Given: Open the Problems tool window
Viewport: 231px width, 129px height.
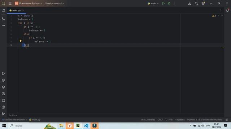Looking at the screenshot, I should pyautogui.click(x=3, y=107).
